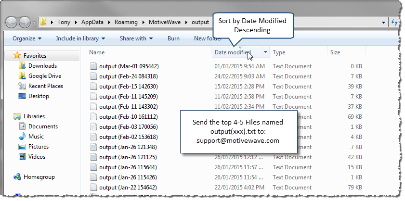Select Favorites in the navigation pane
The width and height of the screenshot is (405, 201).
coord(35,55)
